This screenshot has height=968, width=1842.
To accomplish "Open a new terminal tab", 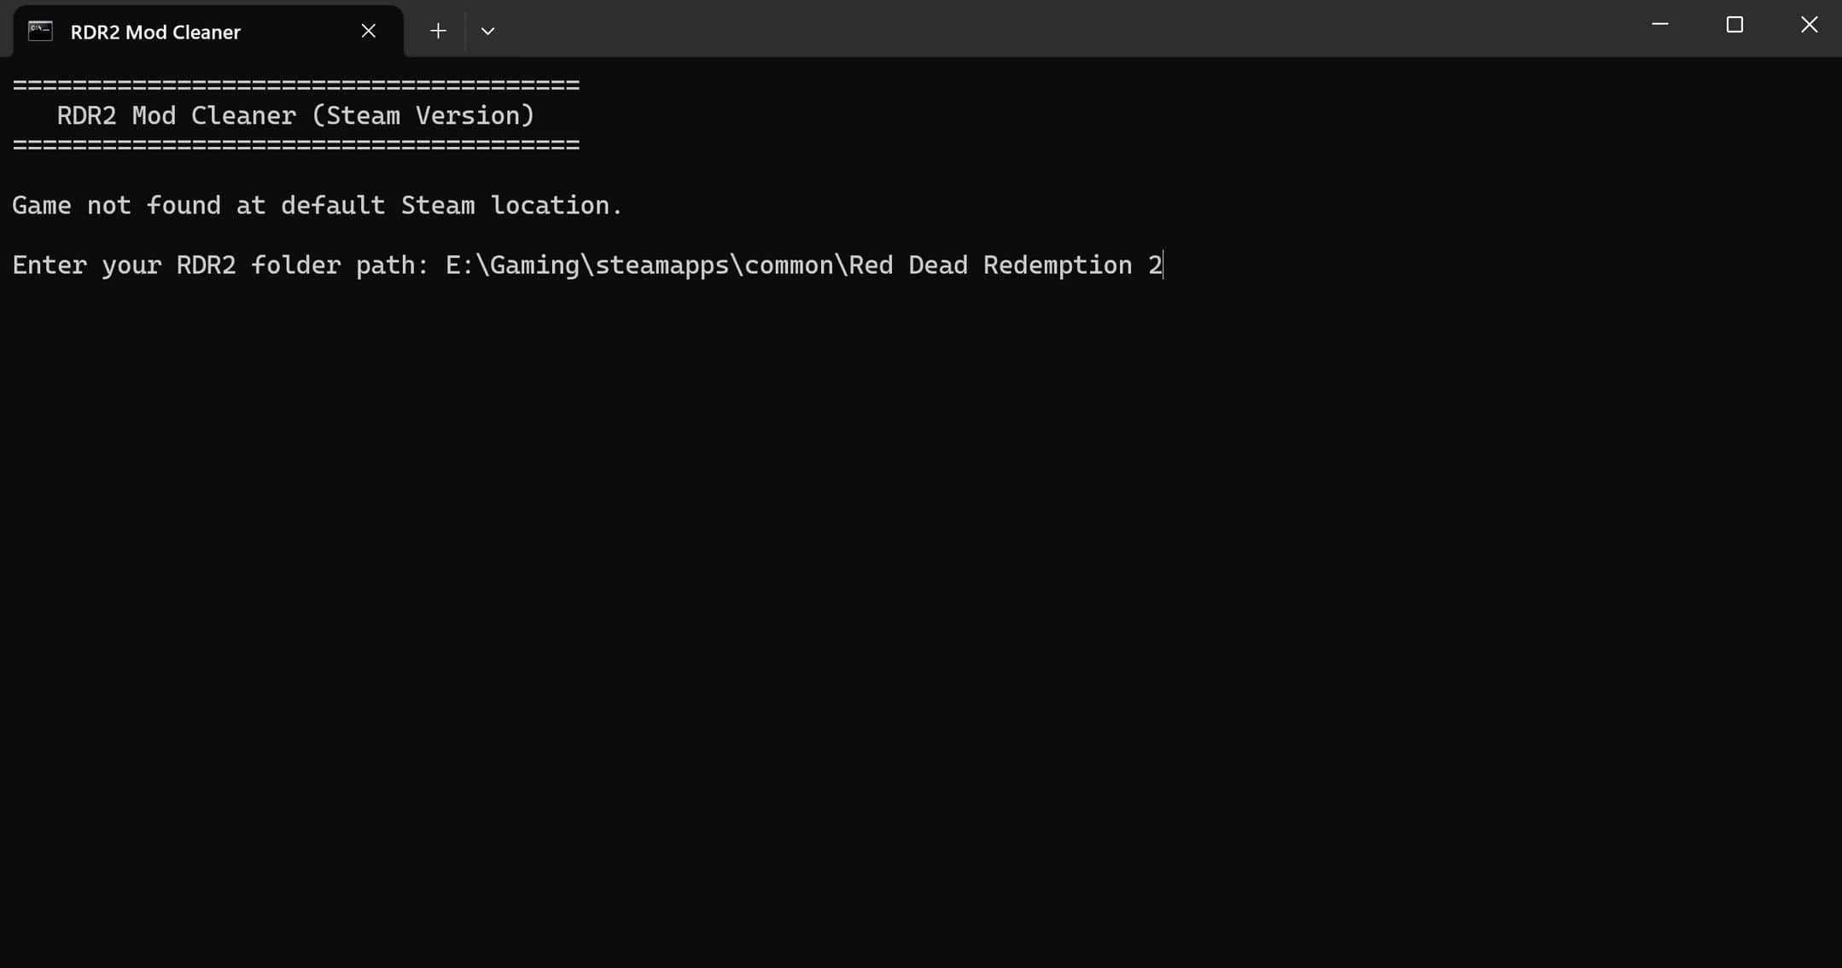I will point(438,32).
